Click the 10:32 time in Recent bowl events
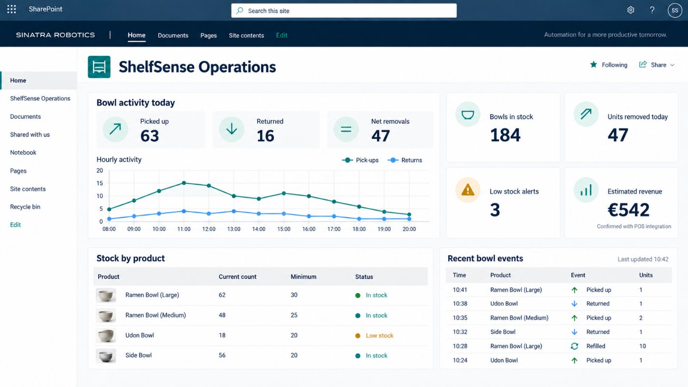 coord(460,332)
